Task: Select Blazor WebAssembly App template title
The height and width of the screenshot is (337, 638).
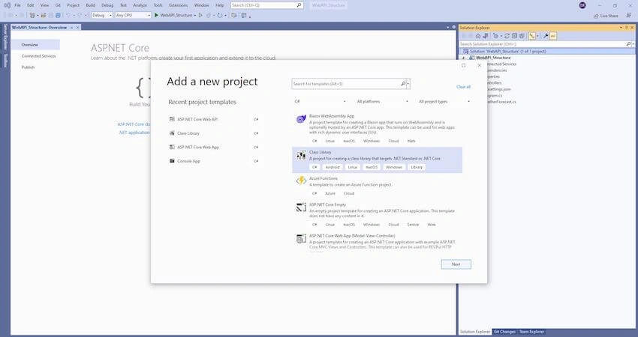Action: [x=332, y=116]
